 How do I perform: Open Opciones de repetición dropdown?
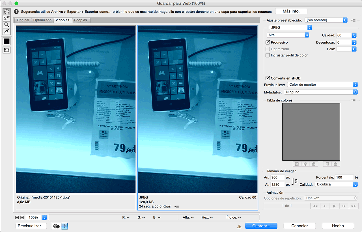click(x=331, y=198)
